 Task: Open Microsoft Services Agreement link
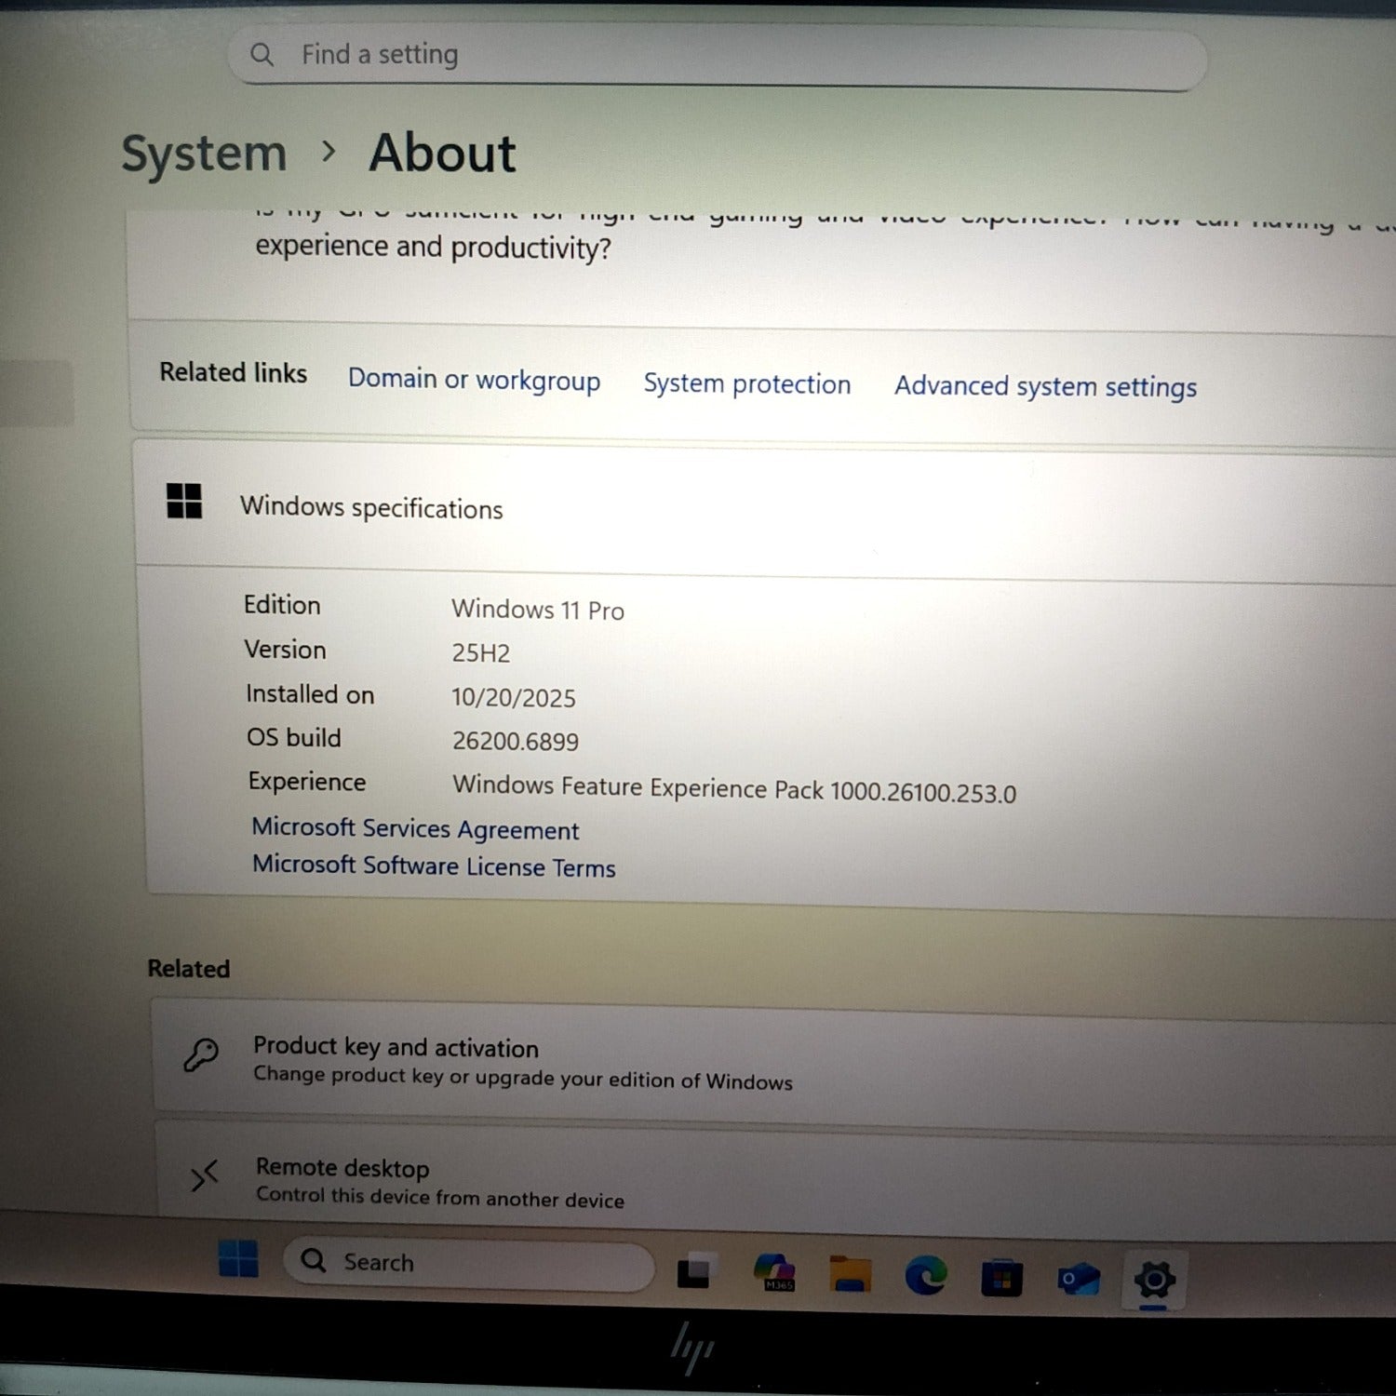pos(415,828)
